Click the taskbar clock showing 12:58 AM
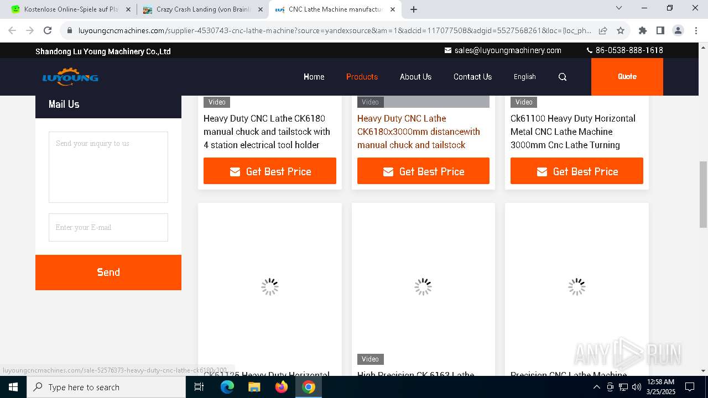 (660, 387)
